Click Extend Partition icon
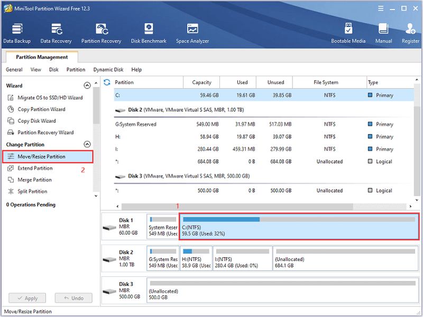 tap(11, 168)
